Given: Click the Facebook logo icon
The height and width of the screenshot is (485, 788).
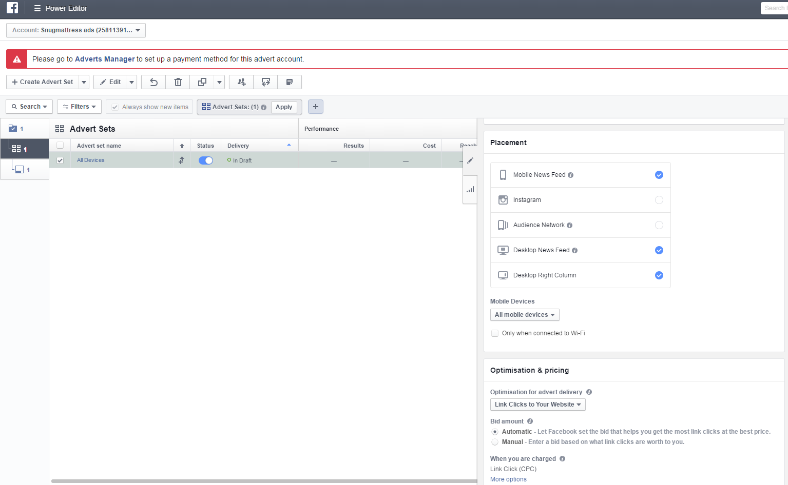Looking at the screenshot, I should pyautogui.click(x=12, y=8).
